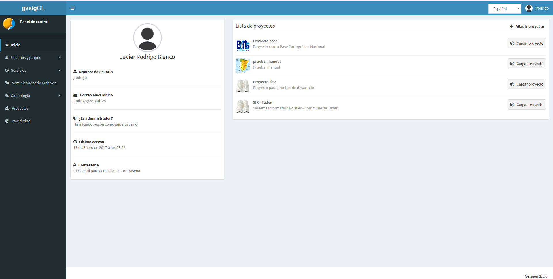
Task: Open WorldWind from sidebar
Action: (x=21, y=121)
